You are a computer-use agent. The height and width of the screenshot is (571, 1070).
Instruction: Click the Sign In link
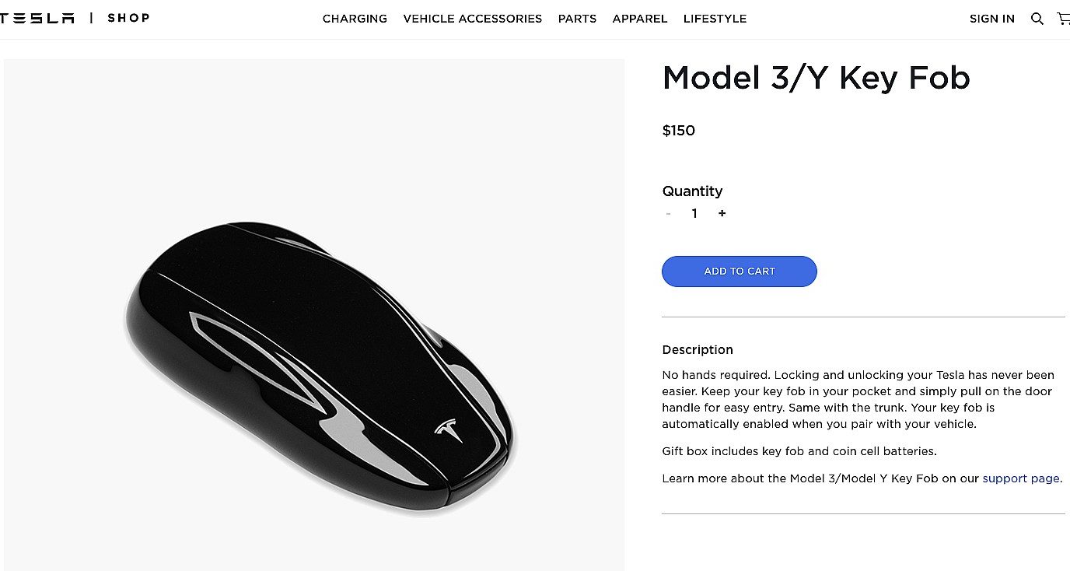[991, 19]
